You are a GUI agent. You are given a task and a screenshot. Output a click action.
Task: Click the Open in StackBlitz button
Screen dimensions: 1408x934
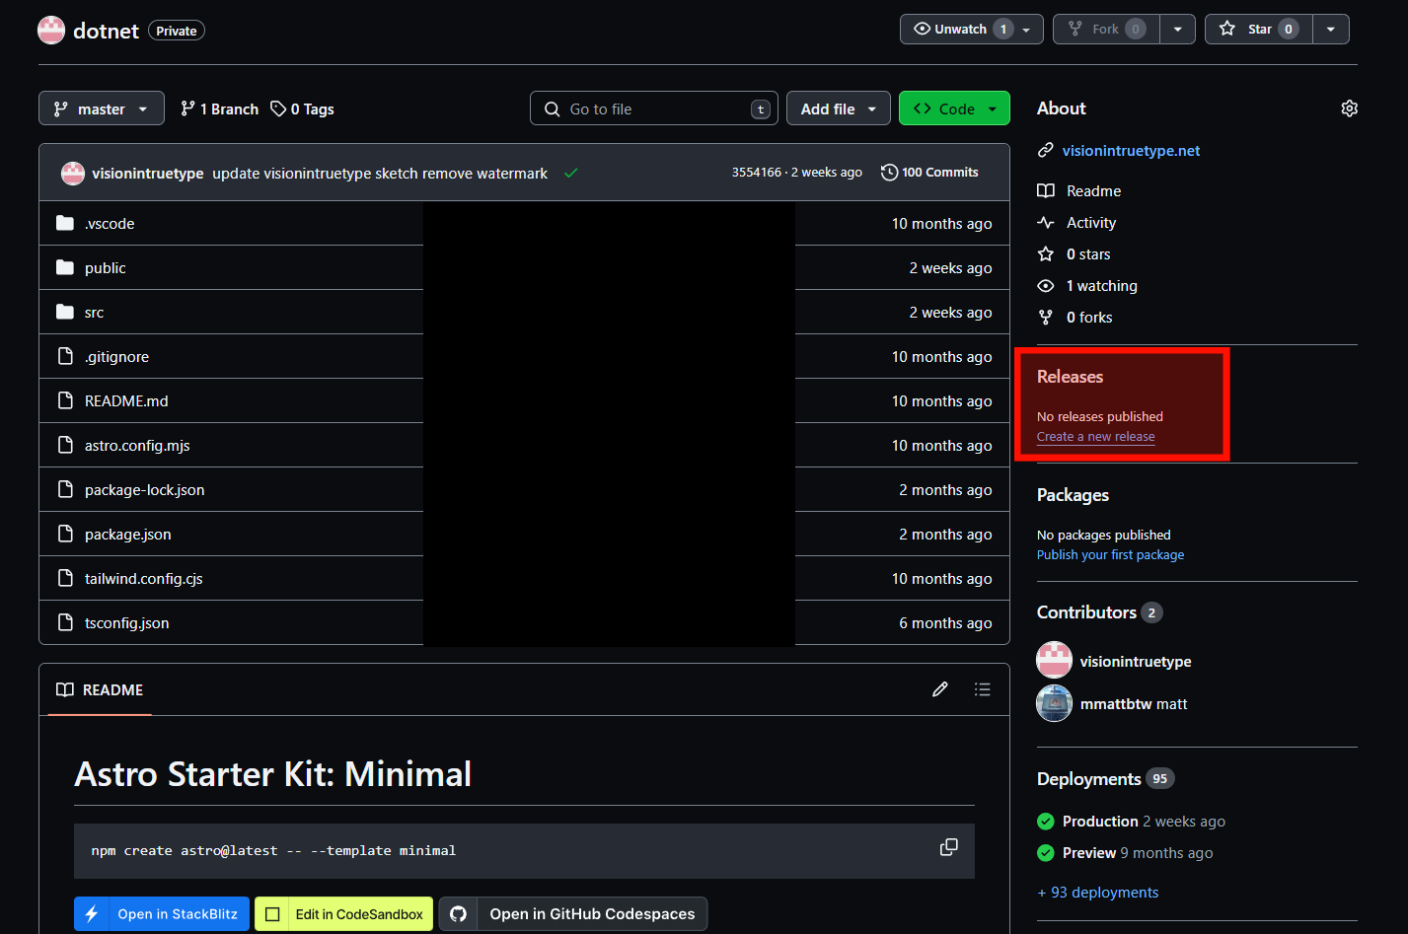click(x=161, y=913)
